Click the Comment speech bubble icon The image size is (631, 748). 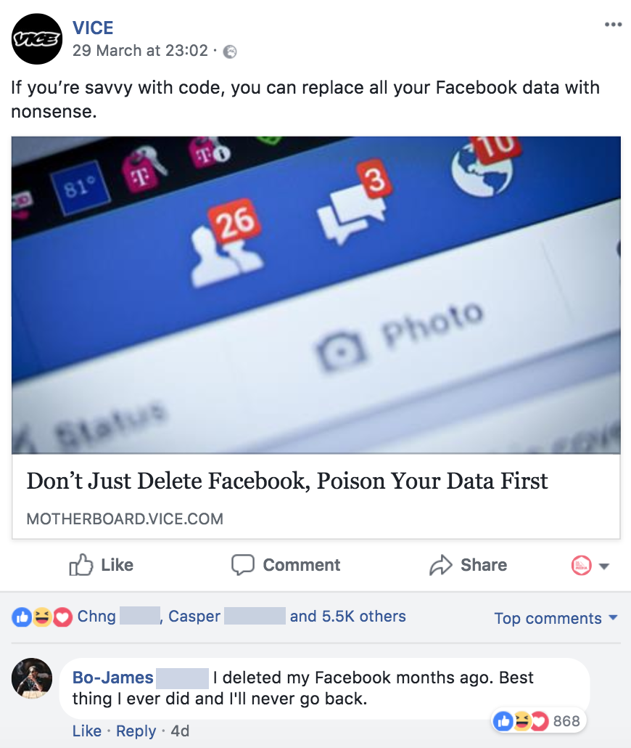242,565
